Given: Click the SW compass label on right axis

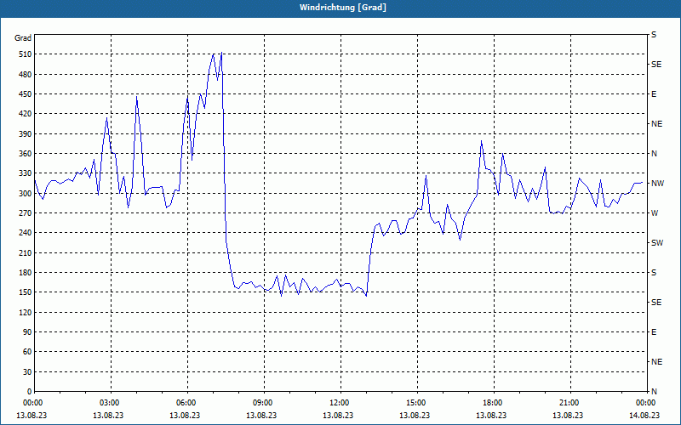Looking at the screenshot, I should 657,243.
